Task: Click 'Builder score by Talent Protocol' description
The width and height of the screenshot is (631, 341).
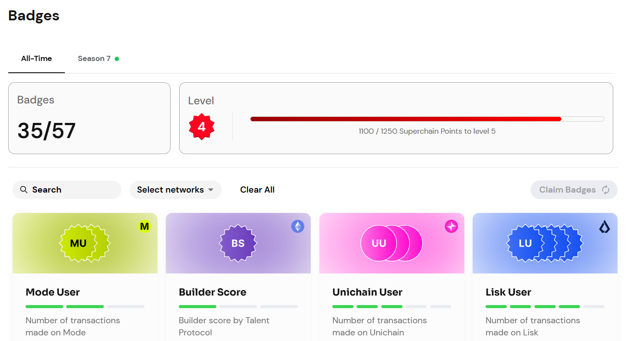Action: pyautogui.click(x=224, y=326)
